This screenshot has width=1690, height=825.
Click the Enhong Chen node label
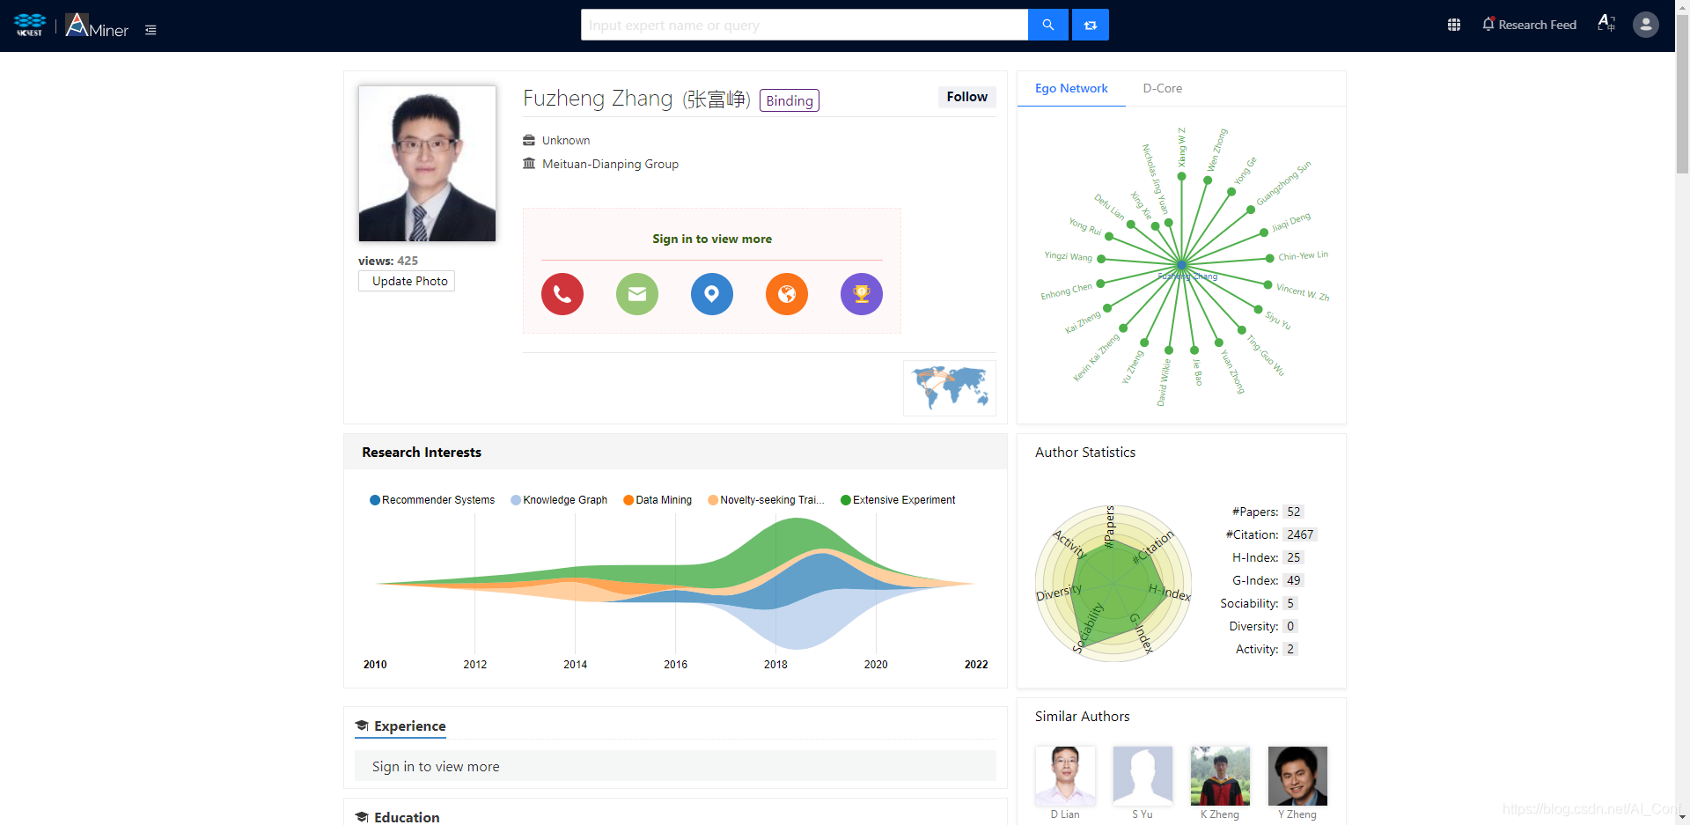tap(1066, 291)
